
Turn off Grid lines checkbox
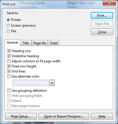pyautogui.click(x=9, y=71)
